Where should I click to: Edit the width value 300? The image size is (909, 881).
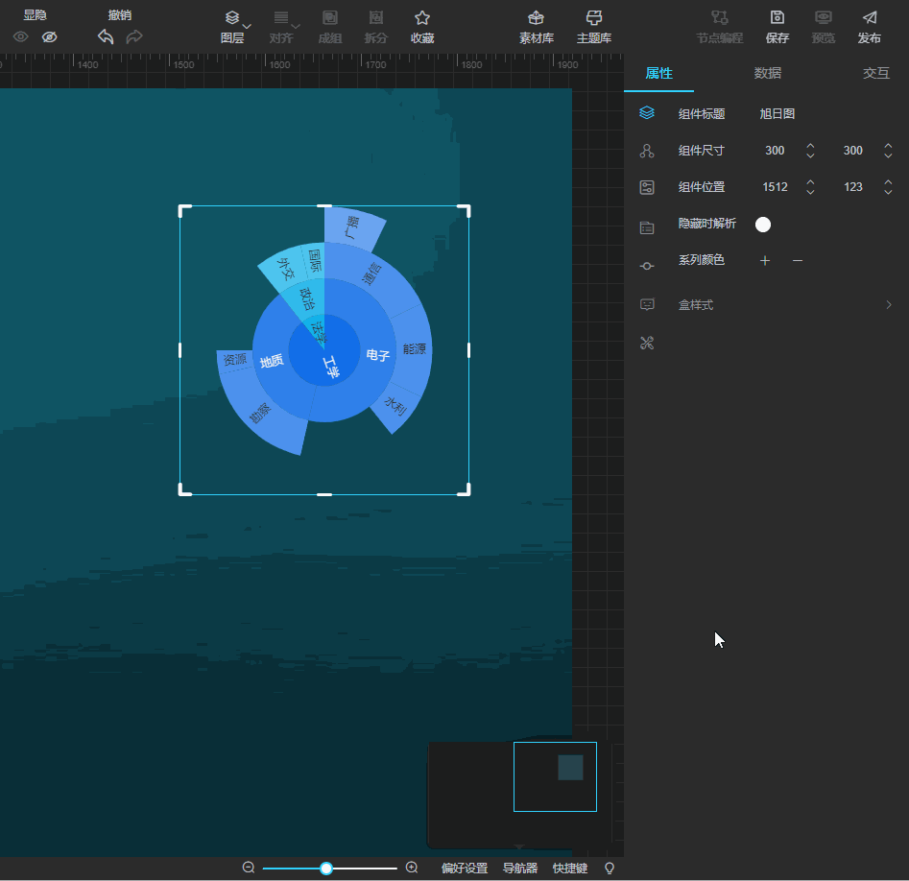coord(775,151)
